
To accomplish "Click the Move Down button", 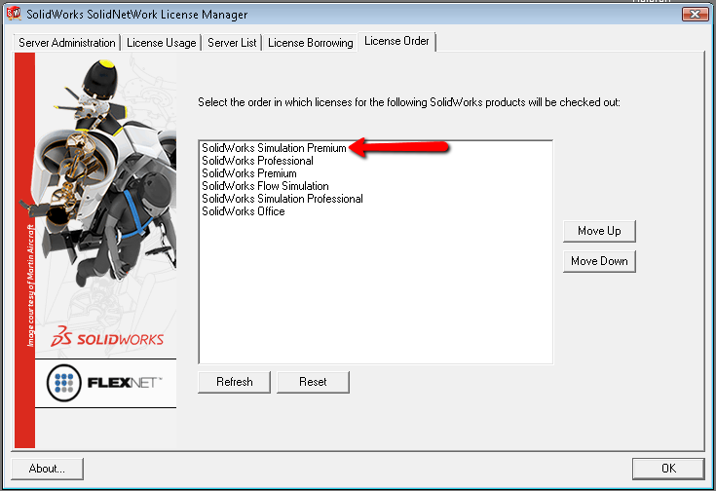I will pos(599,261).
